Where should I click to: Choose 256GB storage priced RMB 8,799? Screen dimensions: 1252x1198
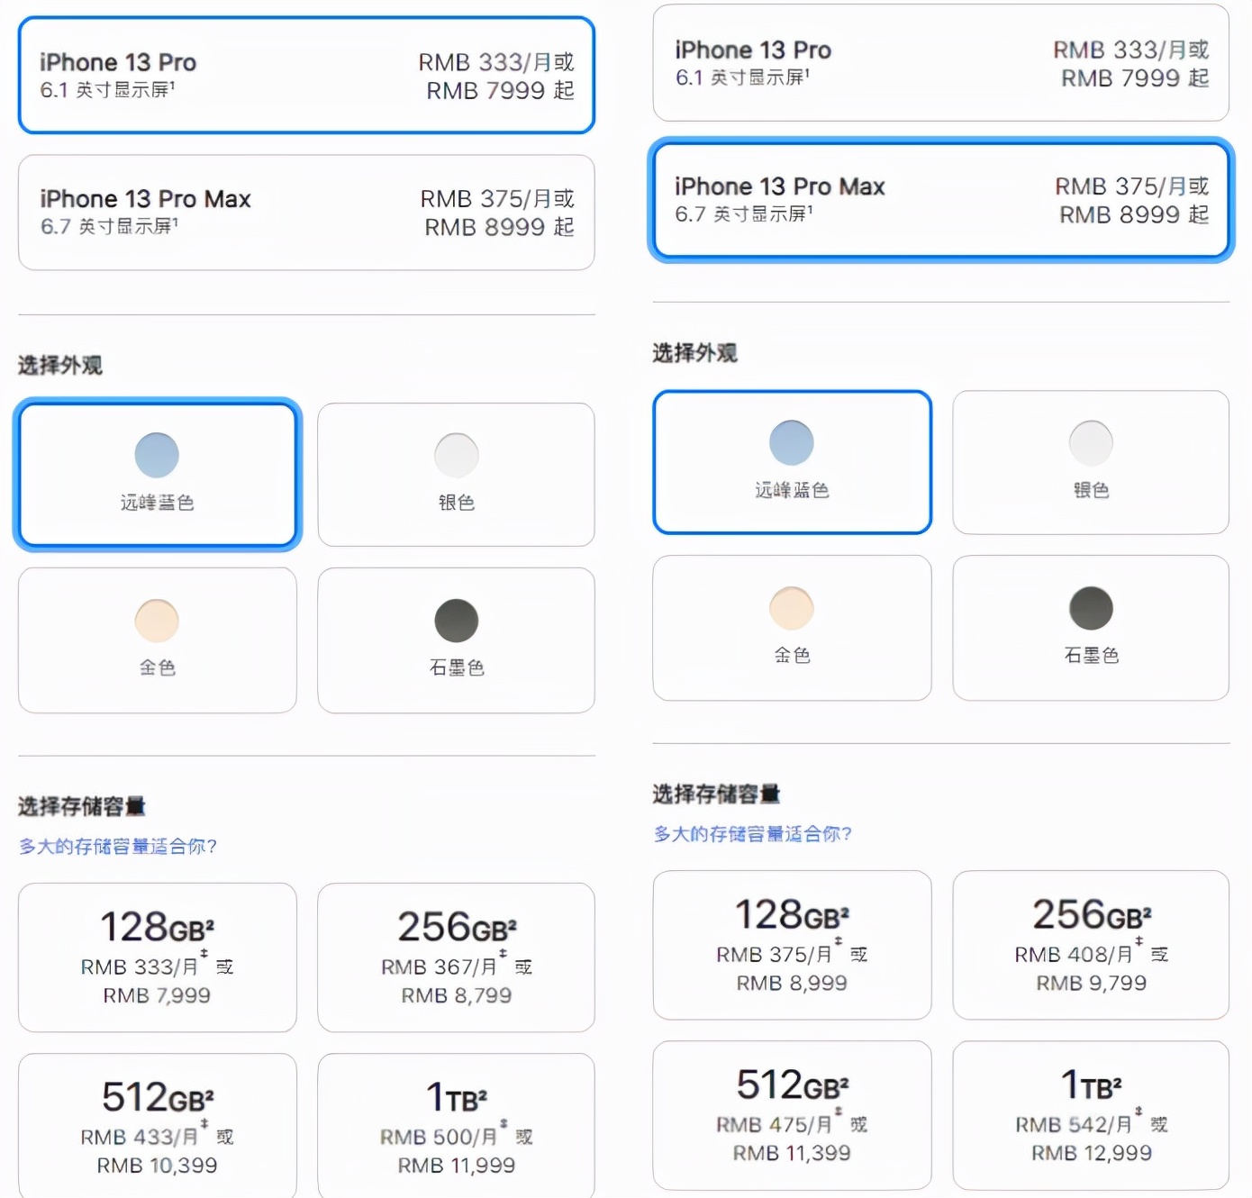[x=456, y=957]
